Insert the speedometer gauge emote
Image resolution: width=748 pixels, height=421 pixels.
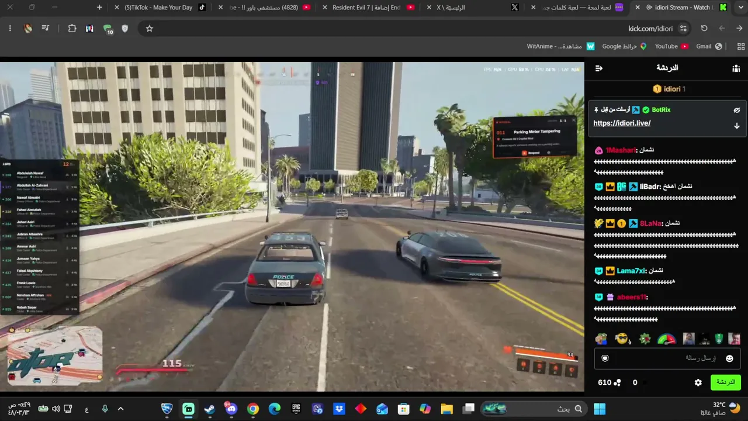(x=666, y=339)
